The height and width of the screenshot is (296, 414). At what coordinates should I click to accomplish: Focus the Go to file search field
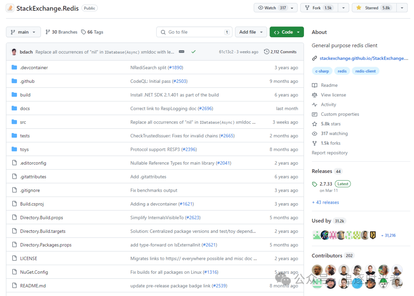tap(194, 32)
